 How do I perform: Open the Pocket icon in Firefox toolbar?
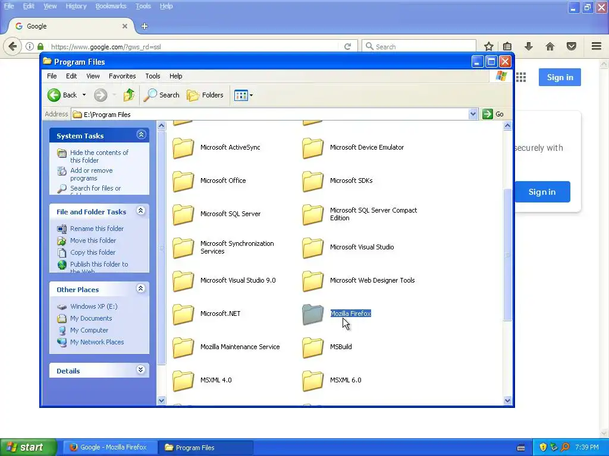(x=572, y=46)
